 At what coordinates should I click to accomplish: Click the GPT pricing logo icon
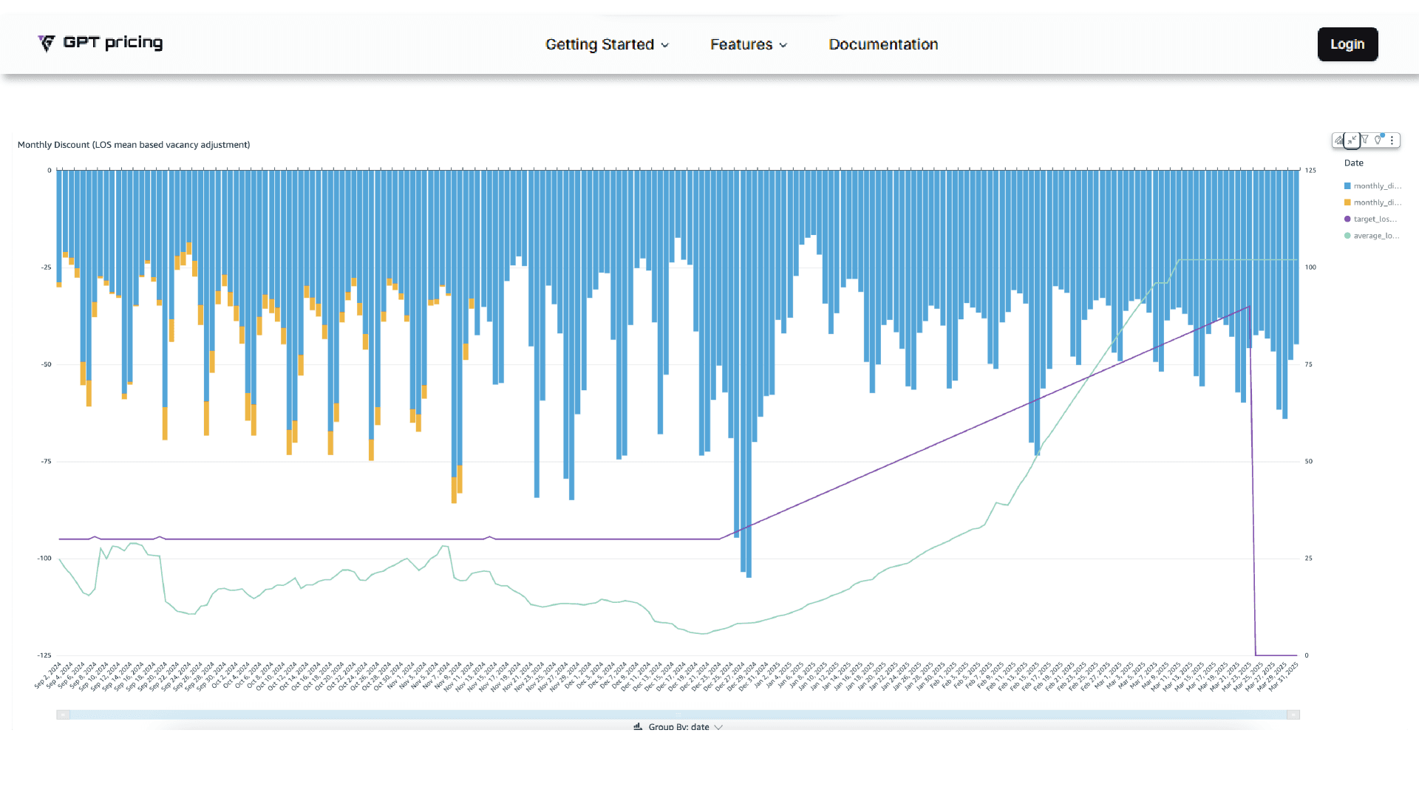click(x=47, y=44)
